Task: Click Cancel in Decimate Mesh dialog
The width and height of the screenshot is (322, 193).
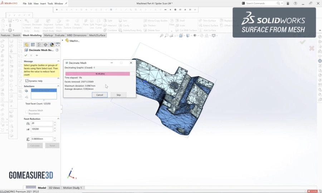Action: [x=99, y=95]
